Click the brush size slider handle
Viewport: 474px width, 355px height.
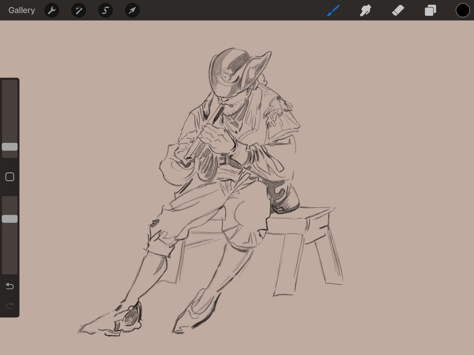point(10,147)
